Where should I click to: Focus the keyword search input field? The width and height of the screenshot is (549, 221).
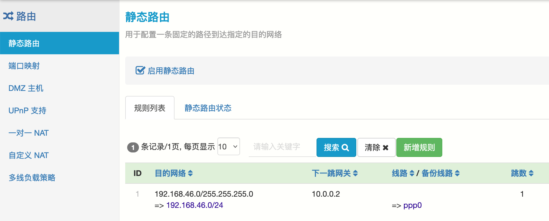[282, 147]
